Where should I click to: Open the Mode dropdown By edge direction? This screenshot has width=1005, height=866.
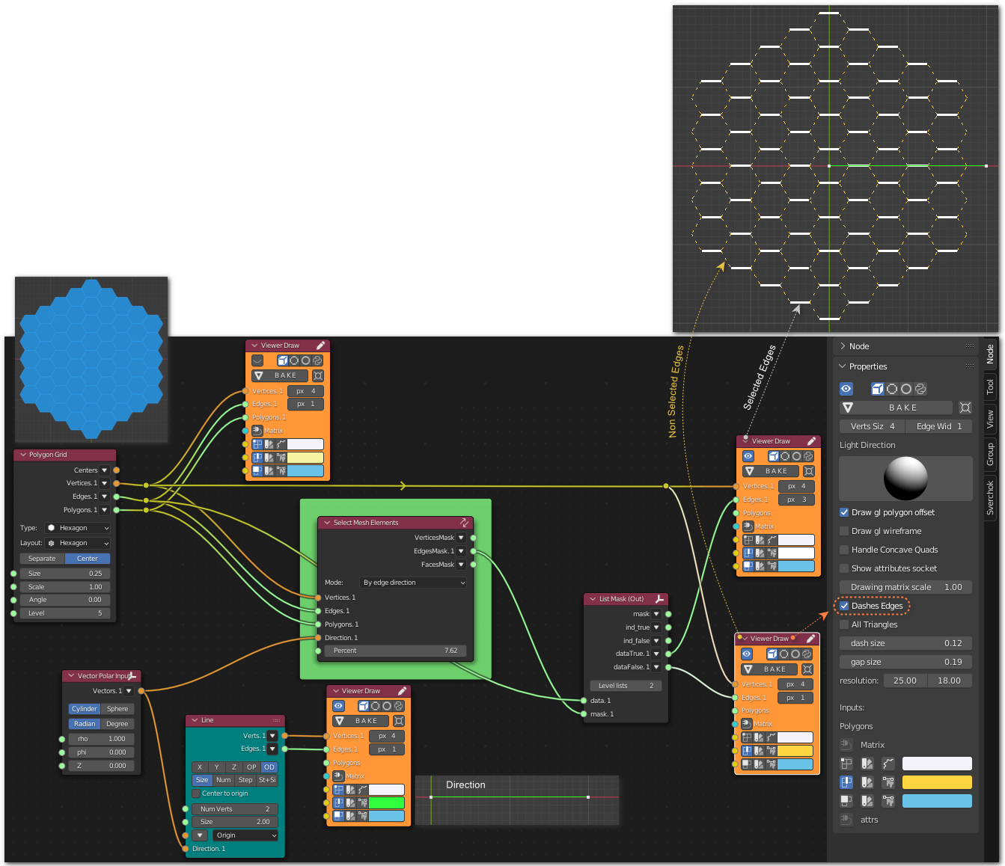(x=414, y=583)
